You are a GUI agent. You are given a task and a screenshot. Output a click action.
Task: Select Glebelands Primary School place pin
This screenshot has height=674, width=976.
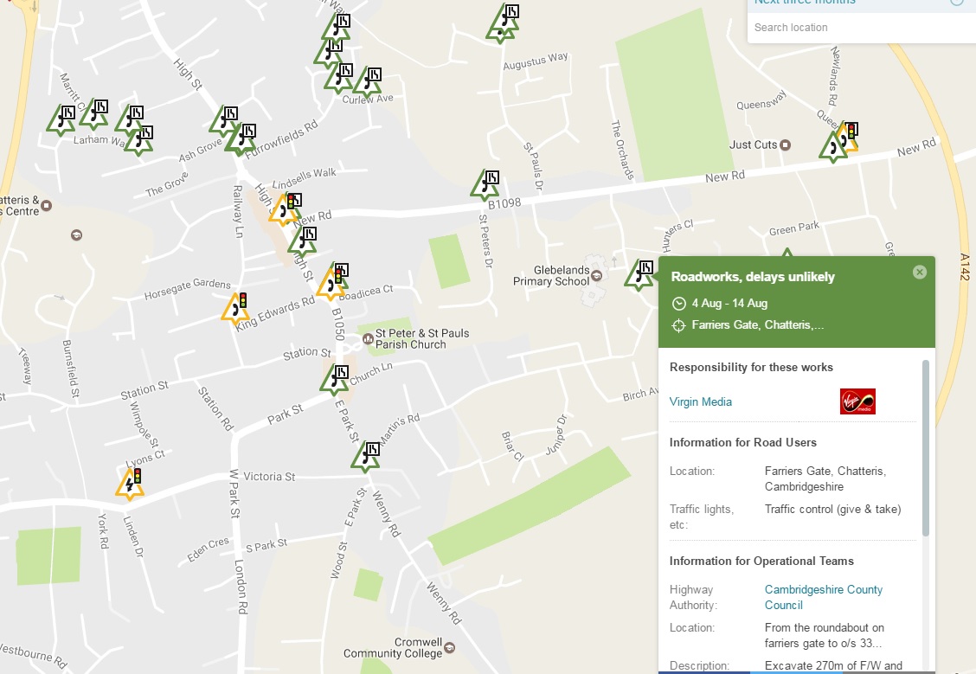(x=596, y=276)
